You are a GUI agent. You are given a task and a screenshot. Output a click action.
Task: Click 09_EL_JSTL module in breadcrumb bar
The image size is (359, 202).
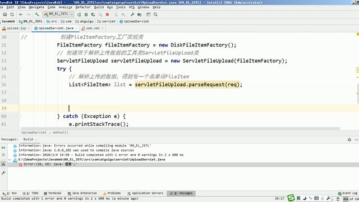(31, 21)
